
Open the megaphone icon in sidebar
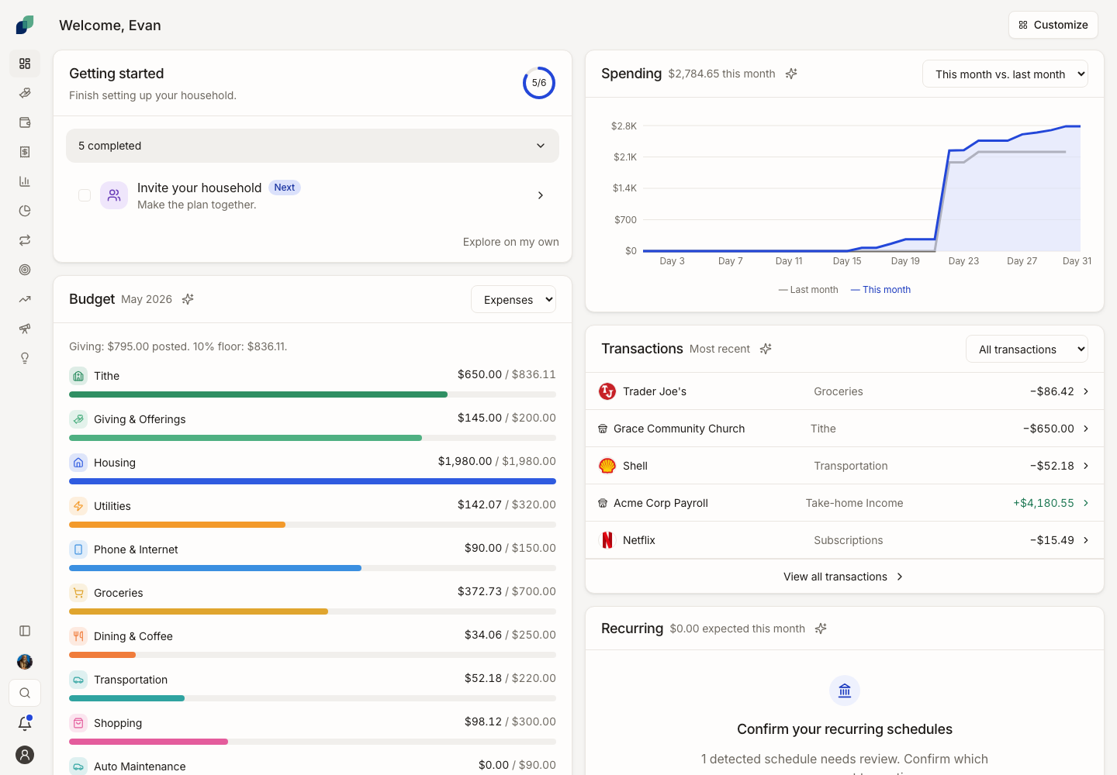click(x=25, y=329)
